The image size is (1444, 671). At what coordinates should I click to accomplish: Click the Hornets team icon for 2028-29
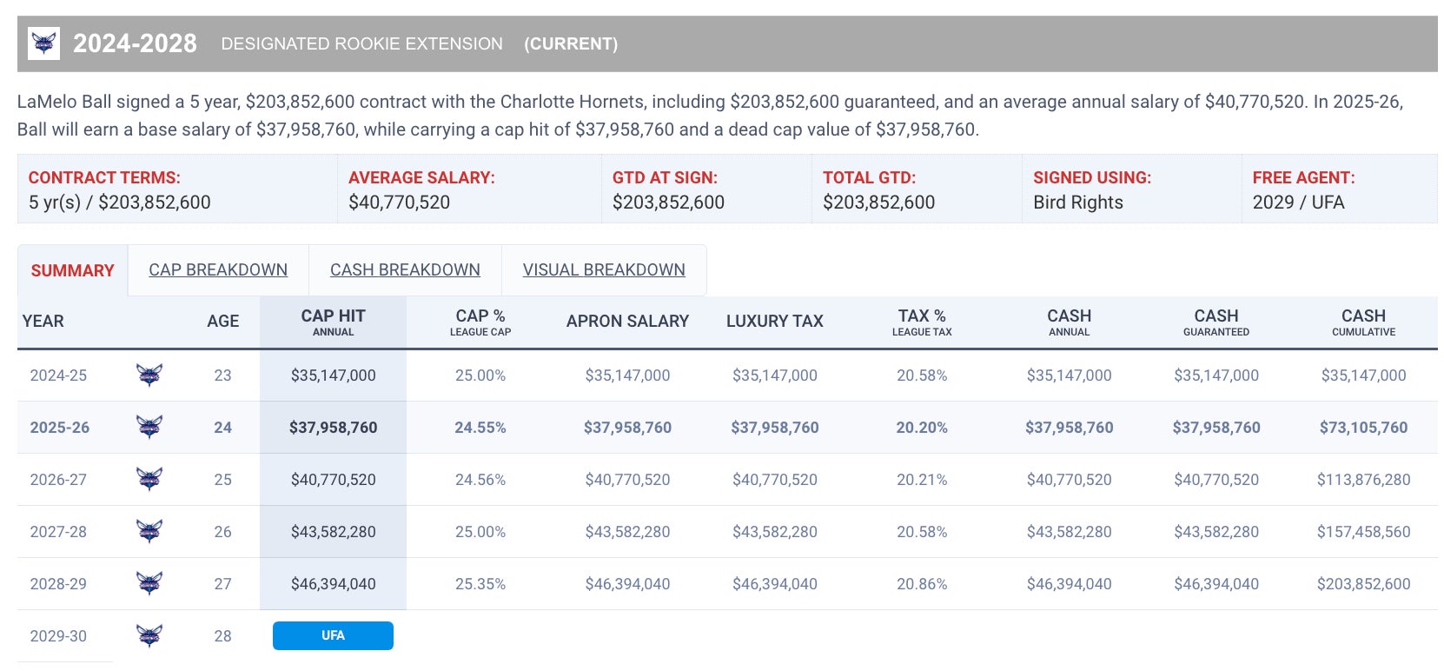pos(149,584)
